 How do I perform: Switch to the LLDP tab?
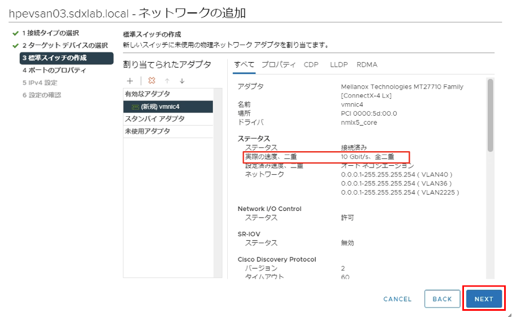coord(339,64)
